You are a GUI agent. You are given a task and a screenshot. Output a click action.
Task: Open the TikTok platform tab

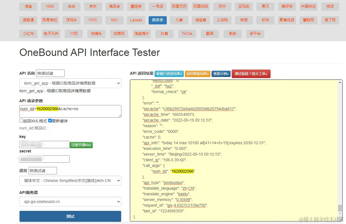187,34
